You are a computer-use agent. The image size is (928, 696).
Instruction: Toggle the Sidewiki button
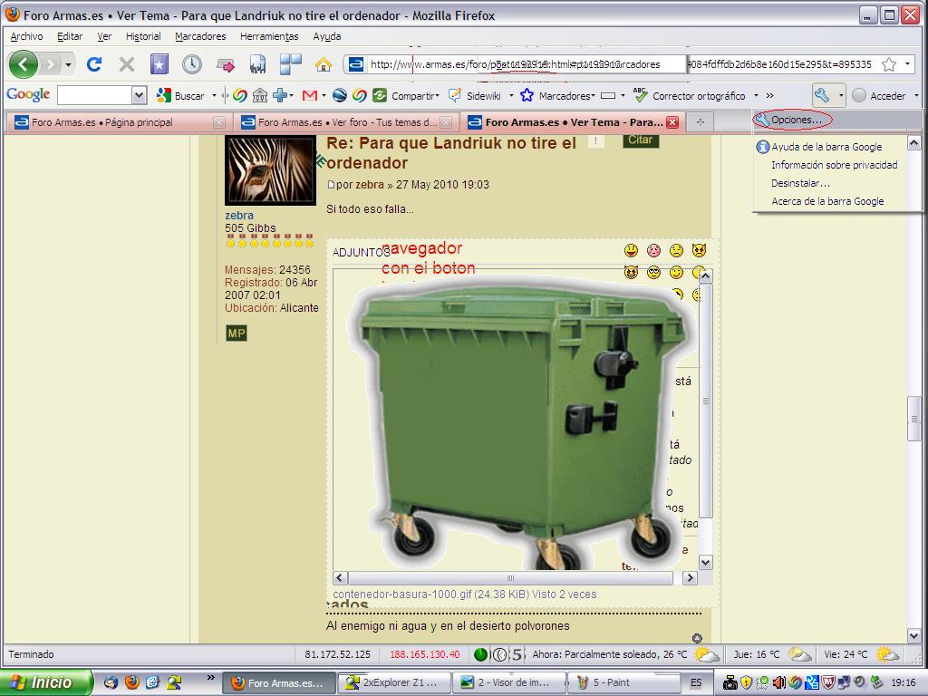[475, 96]
